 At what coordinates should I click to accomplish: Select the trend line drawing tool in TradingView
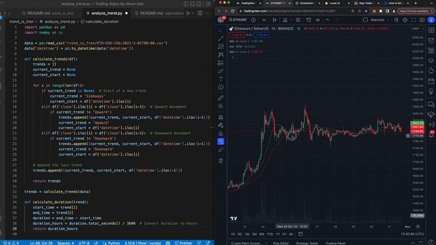(221, 38)
